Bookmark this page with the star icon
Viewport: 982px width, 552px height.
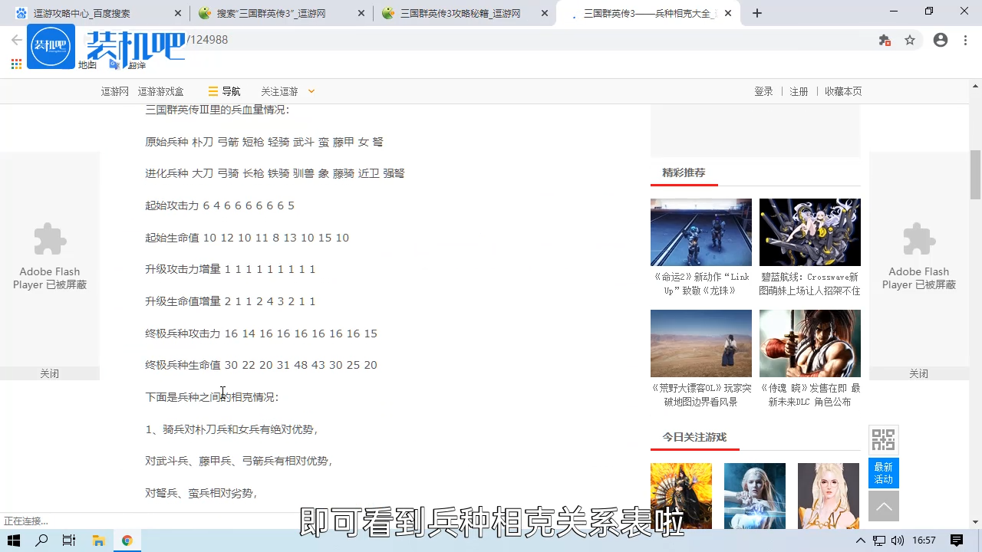point(910,40)
